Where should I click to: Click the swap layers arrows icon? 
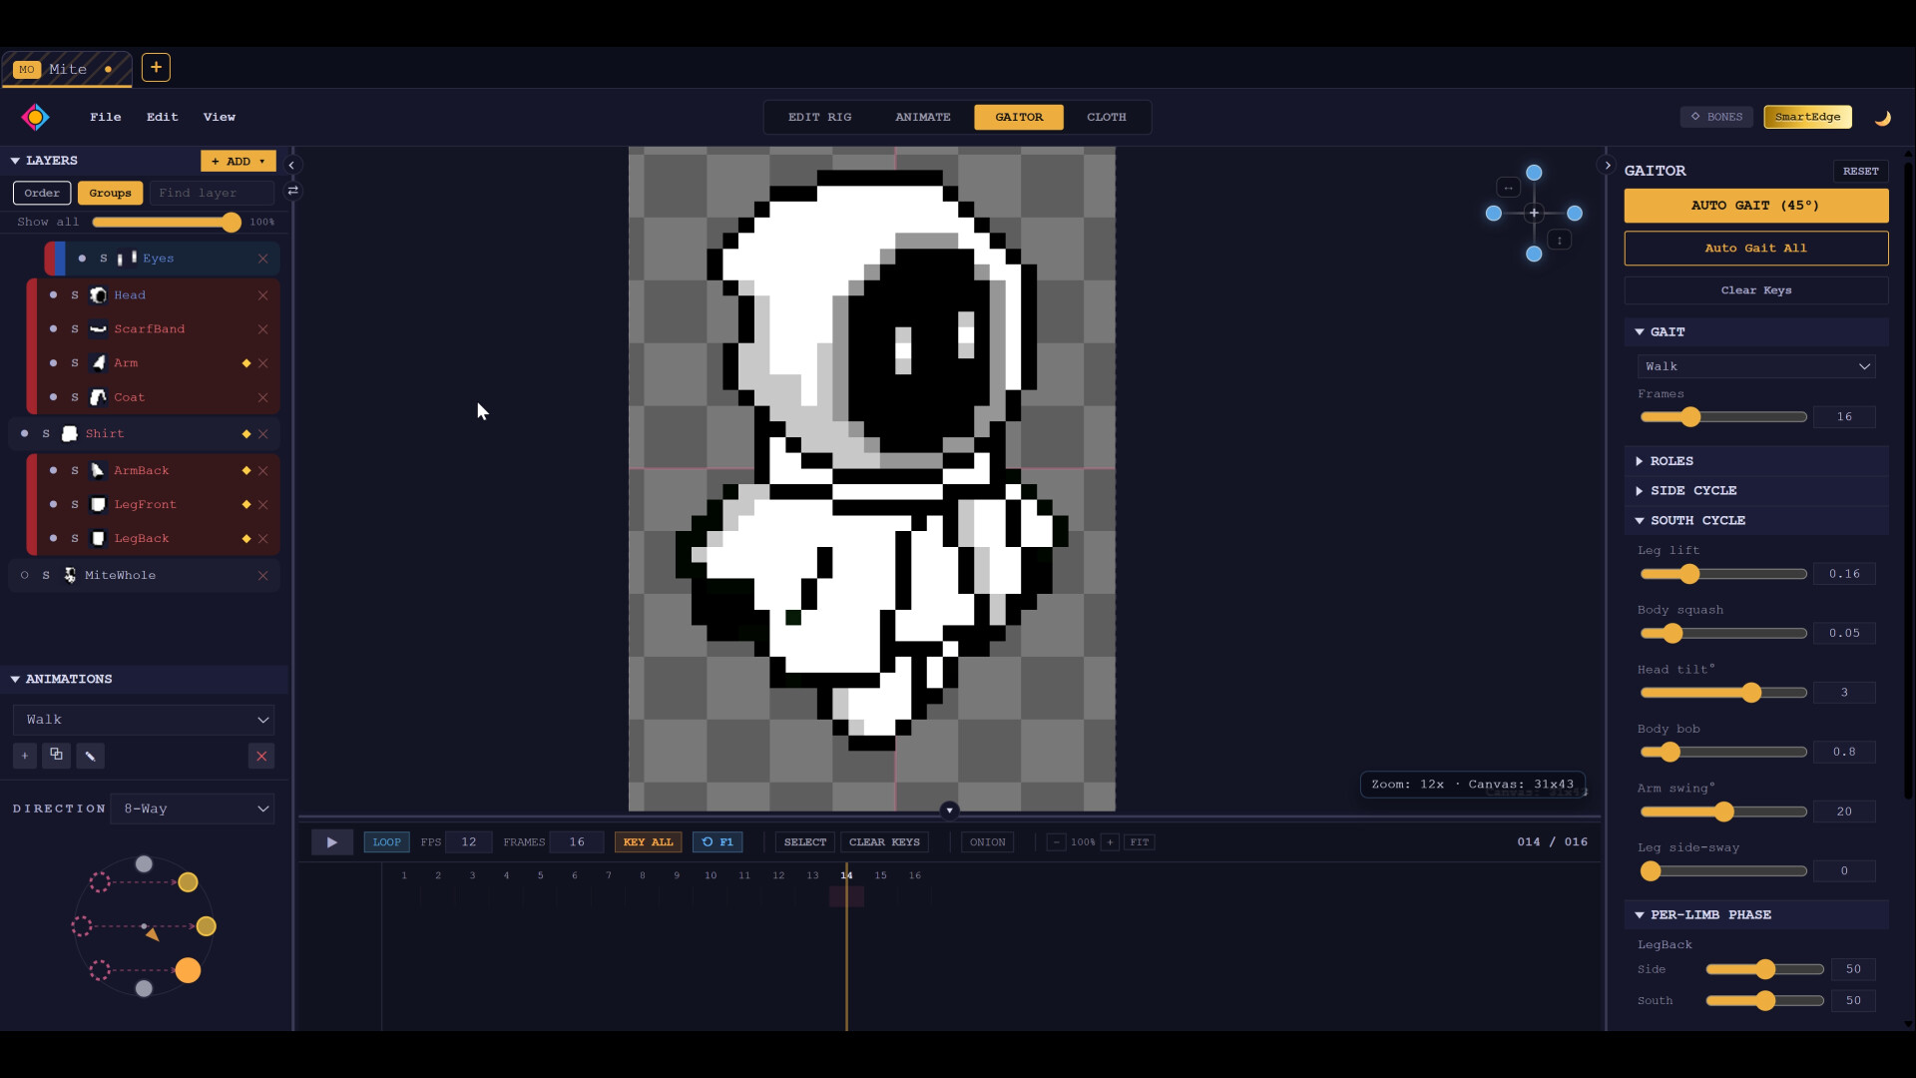tap(292, 191)
